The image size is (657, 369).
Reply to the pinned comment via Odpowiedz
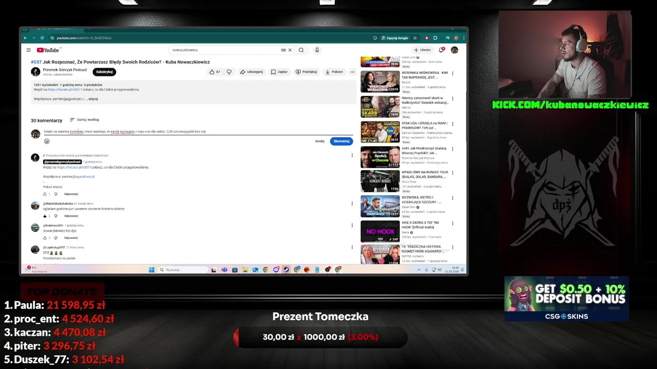click(x=71, y=194)
